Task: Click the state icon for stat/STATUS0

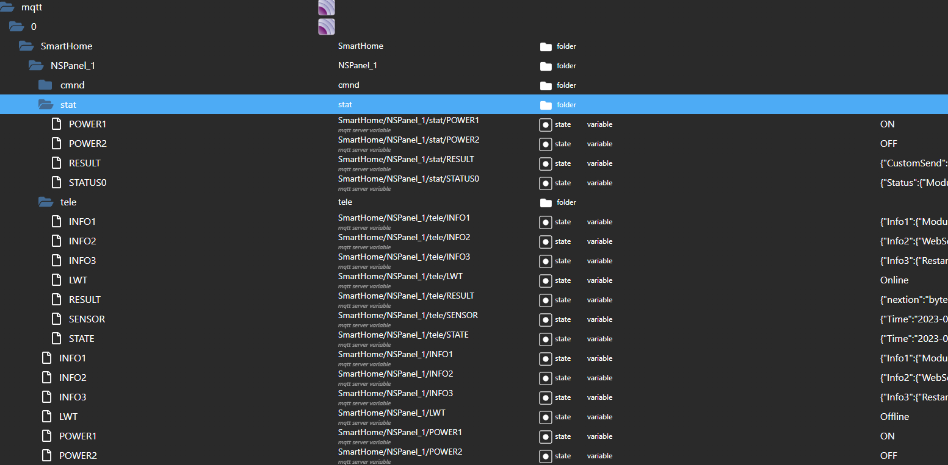Action: [x=546, y=183]
